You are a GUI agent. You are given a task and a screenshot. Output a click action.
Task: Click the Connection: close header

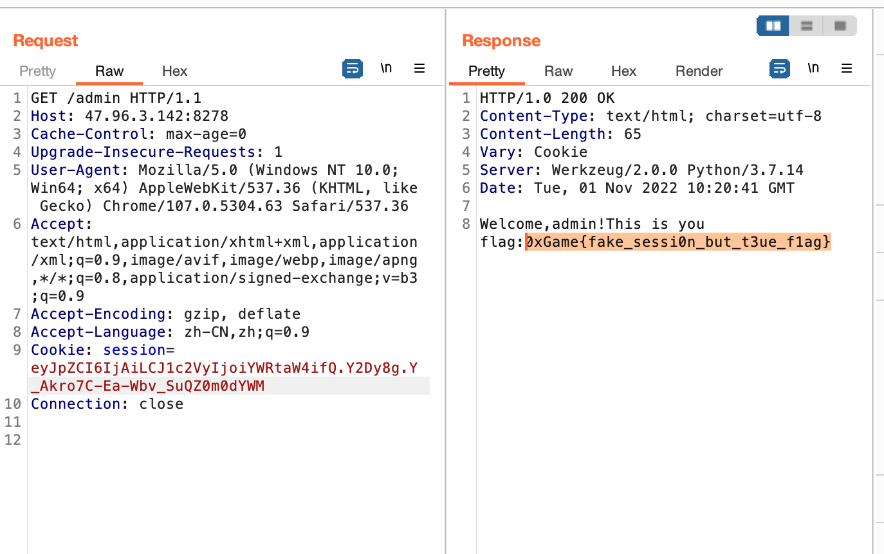[x=107, y=404]
